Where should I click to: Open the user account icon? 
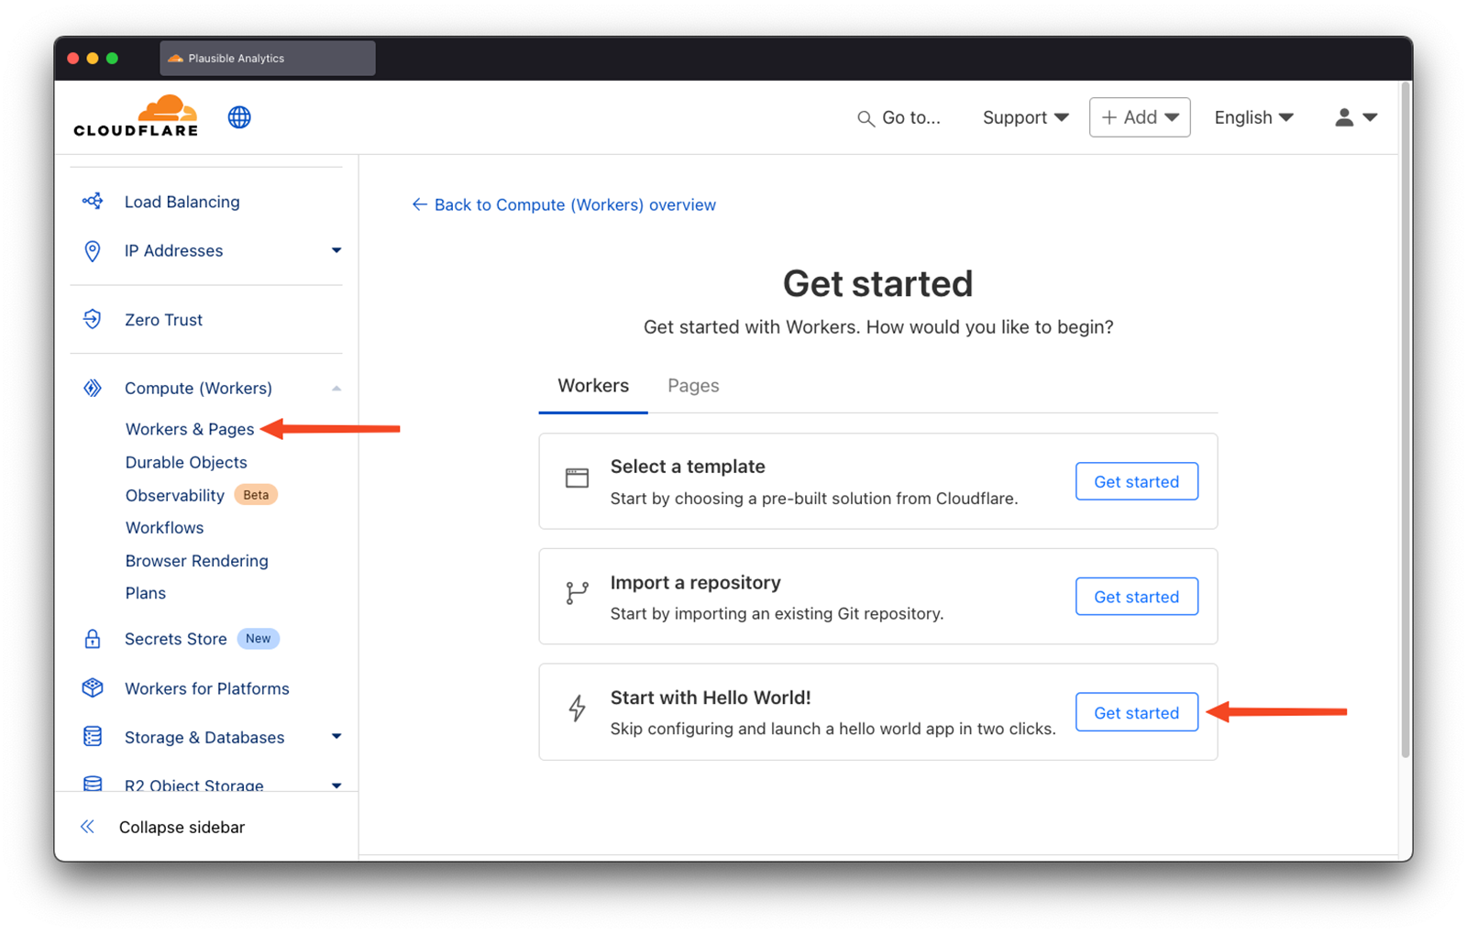click(x=1344, y=116)
